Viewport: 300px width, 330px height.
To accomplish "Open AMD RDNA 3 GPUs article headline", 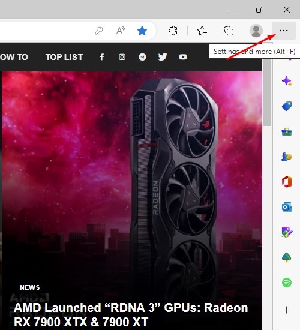I will [x=131, y=315].
